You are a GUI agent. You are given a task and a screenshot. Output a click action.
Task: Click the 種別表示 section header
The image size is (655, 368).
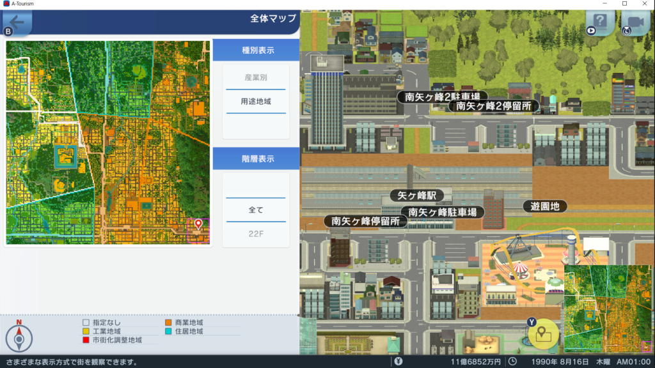pos(256,50)
